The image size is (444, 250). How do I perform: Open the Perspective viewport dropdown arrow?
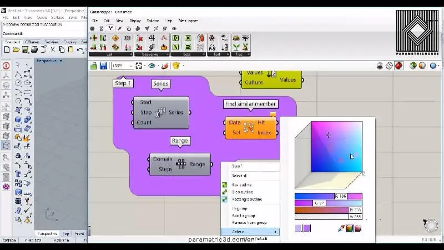(61, 61)
